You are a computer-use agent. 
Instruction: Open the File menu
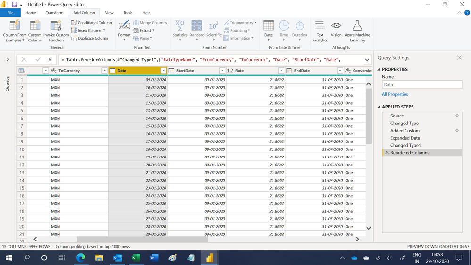pyautogui.click(x=10, y=13)
